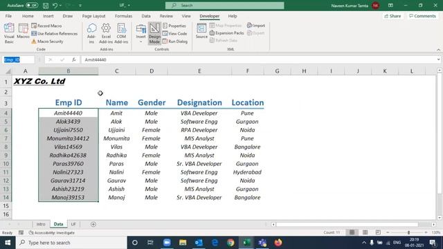Screen dimensions: 443x249
Task: Start Record Macro
Action: [46, 26]
